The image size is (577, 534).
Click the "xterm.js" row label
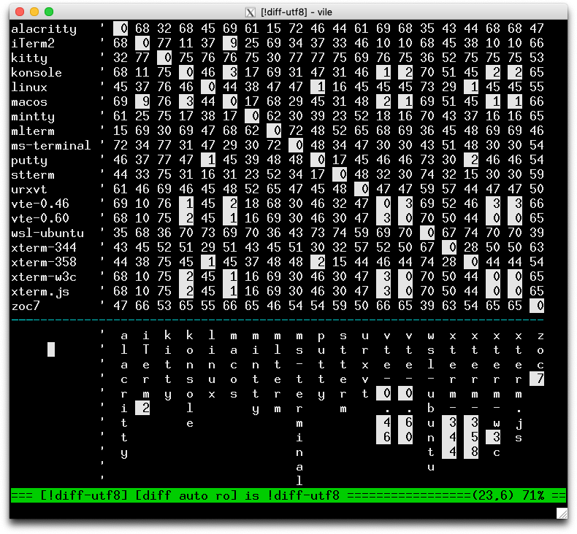40,292
